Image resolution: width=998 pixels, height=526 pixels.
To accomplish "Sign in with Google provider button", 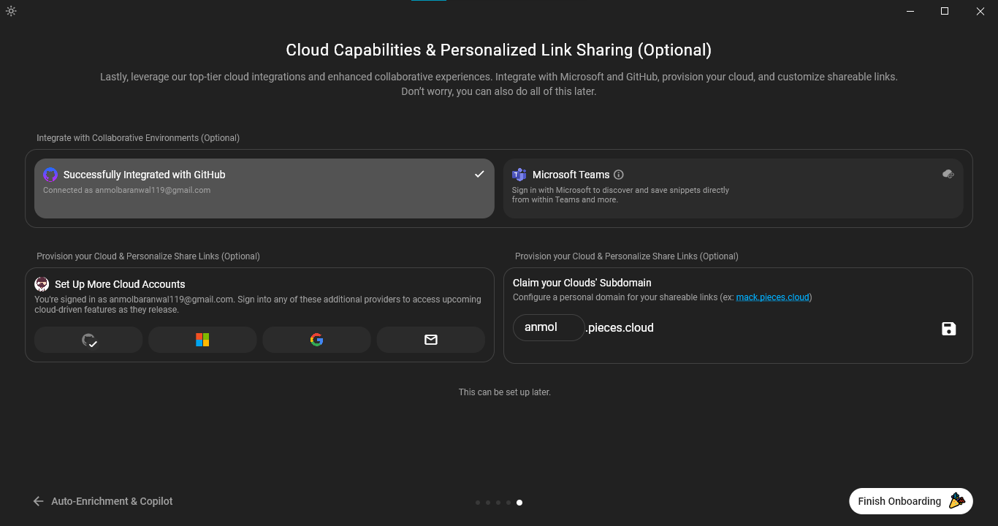I will [316, 340].
